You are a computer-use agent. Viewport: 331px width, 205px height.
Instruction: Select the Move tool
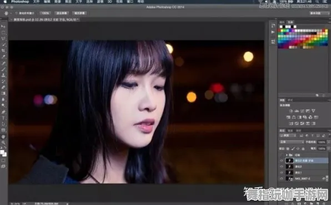pos(3,27)
